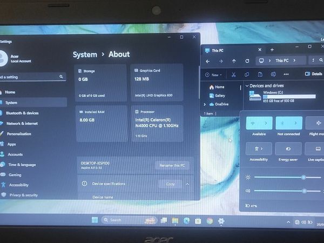Viewport: 324px width, 243px height.
Task: Open Personalisation settings
Action: click(19, 134)
